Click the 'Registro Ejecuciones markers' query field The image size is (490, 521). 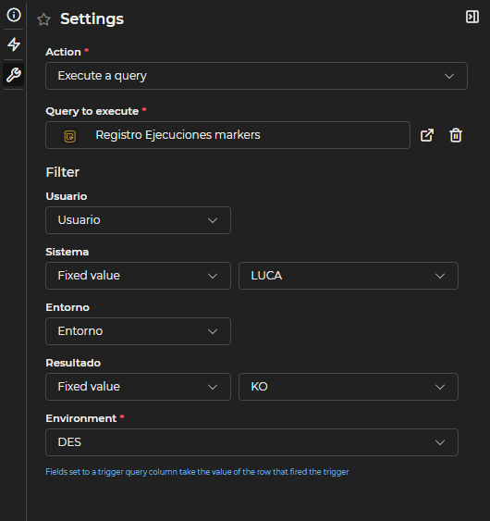click(x=227, y=135)
